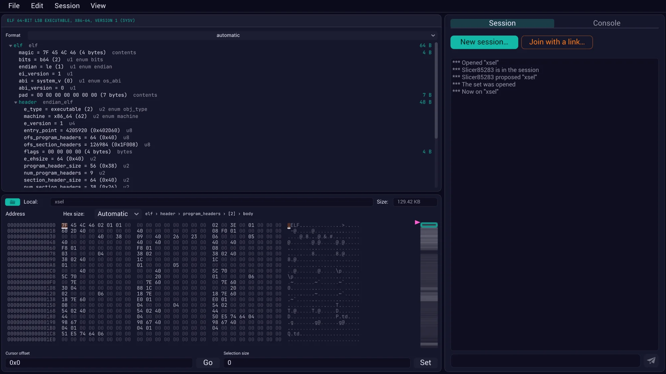666x374 pixels.
Task: Open the local file folder icon
Action: pos(13,202)
